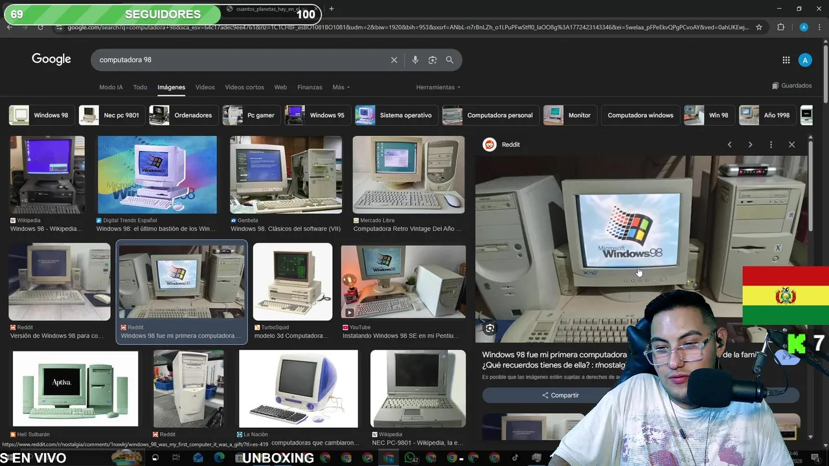Open the Chrome extensions puzzle icon
The height and width of the screenshot is (466, 829).
(x=780, y=27)
